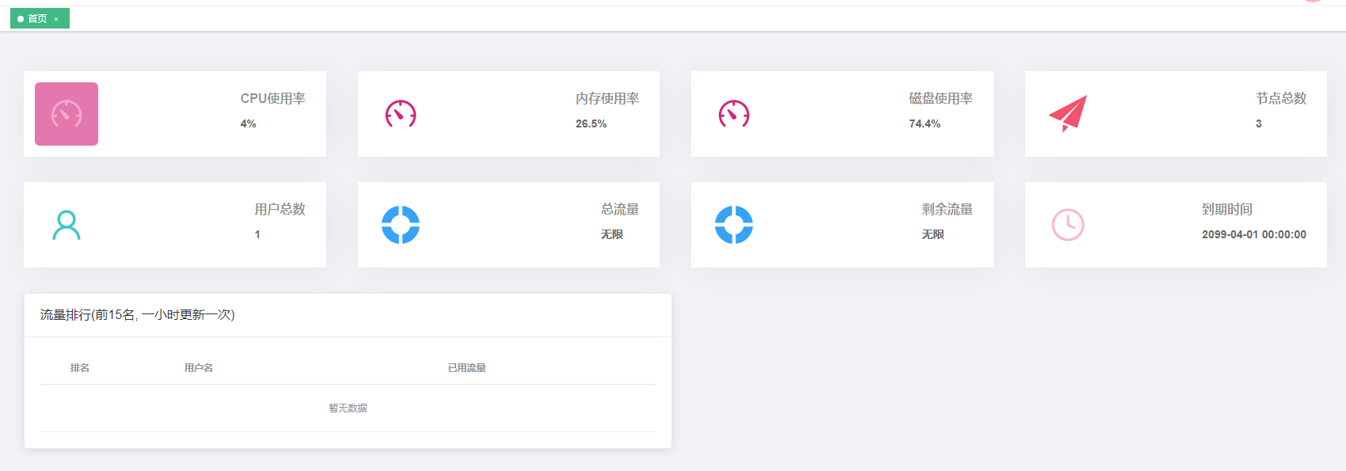Image resolution: width=1346 pixels, height=471 pixels.
Task: Click the 磁盘使用率 label
Action: tap(941, 98)
